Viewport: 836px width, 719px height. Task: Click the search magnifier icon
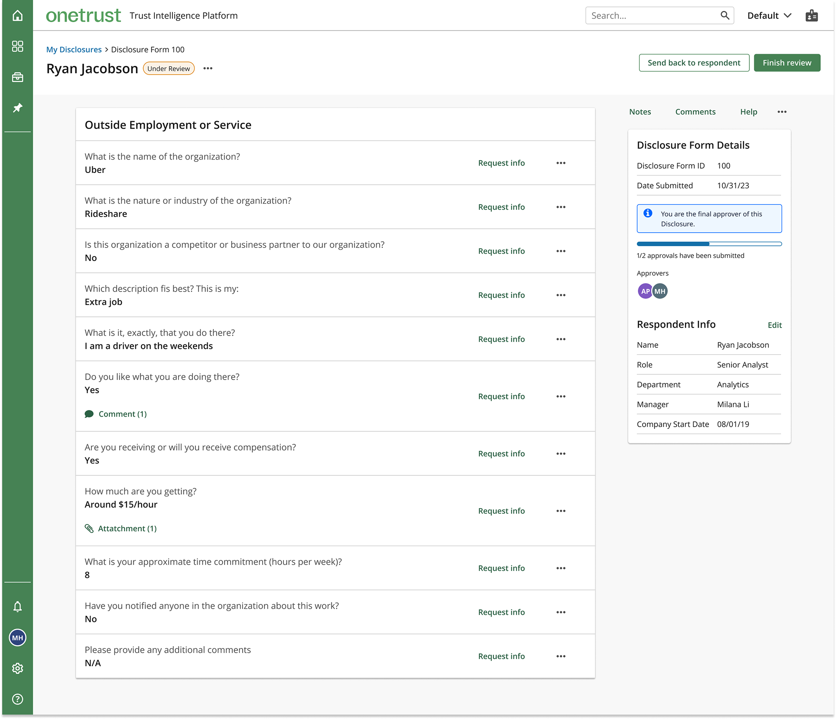(x=725, y=16)
